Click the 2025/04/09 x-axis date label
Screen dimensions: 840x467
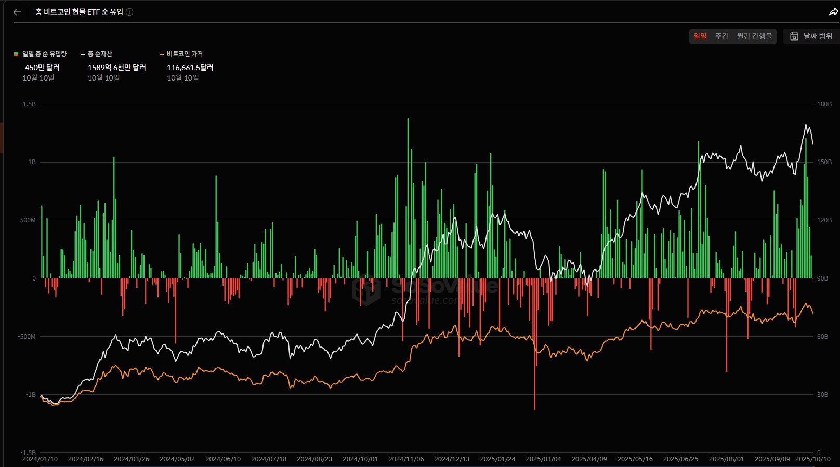[589, 459]
